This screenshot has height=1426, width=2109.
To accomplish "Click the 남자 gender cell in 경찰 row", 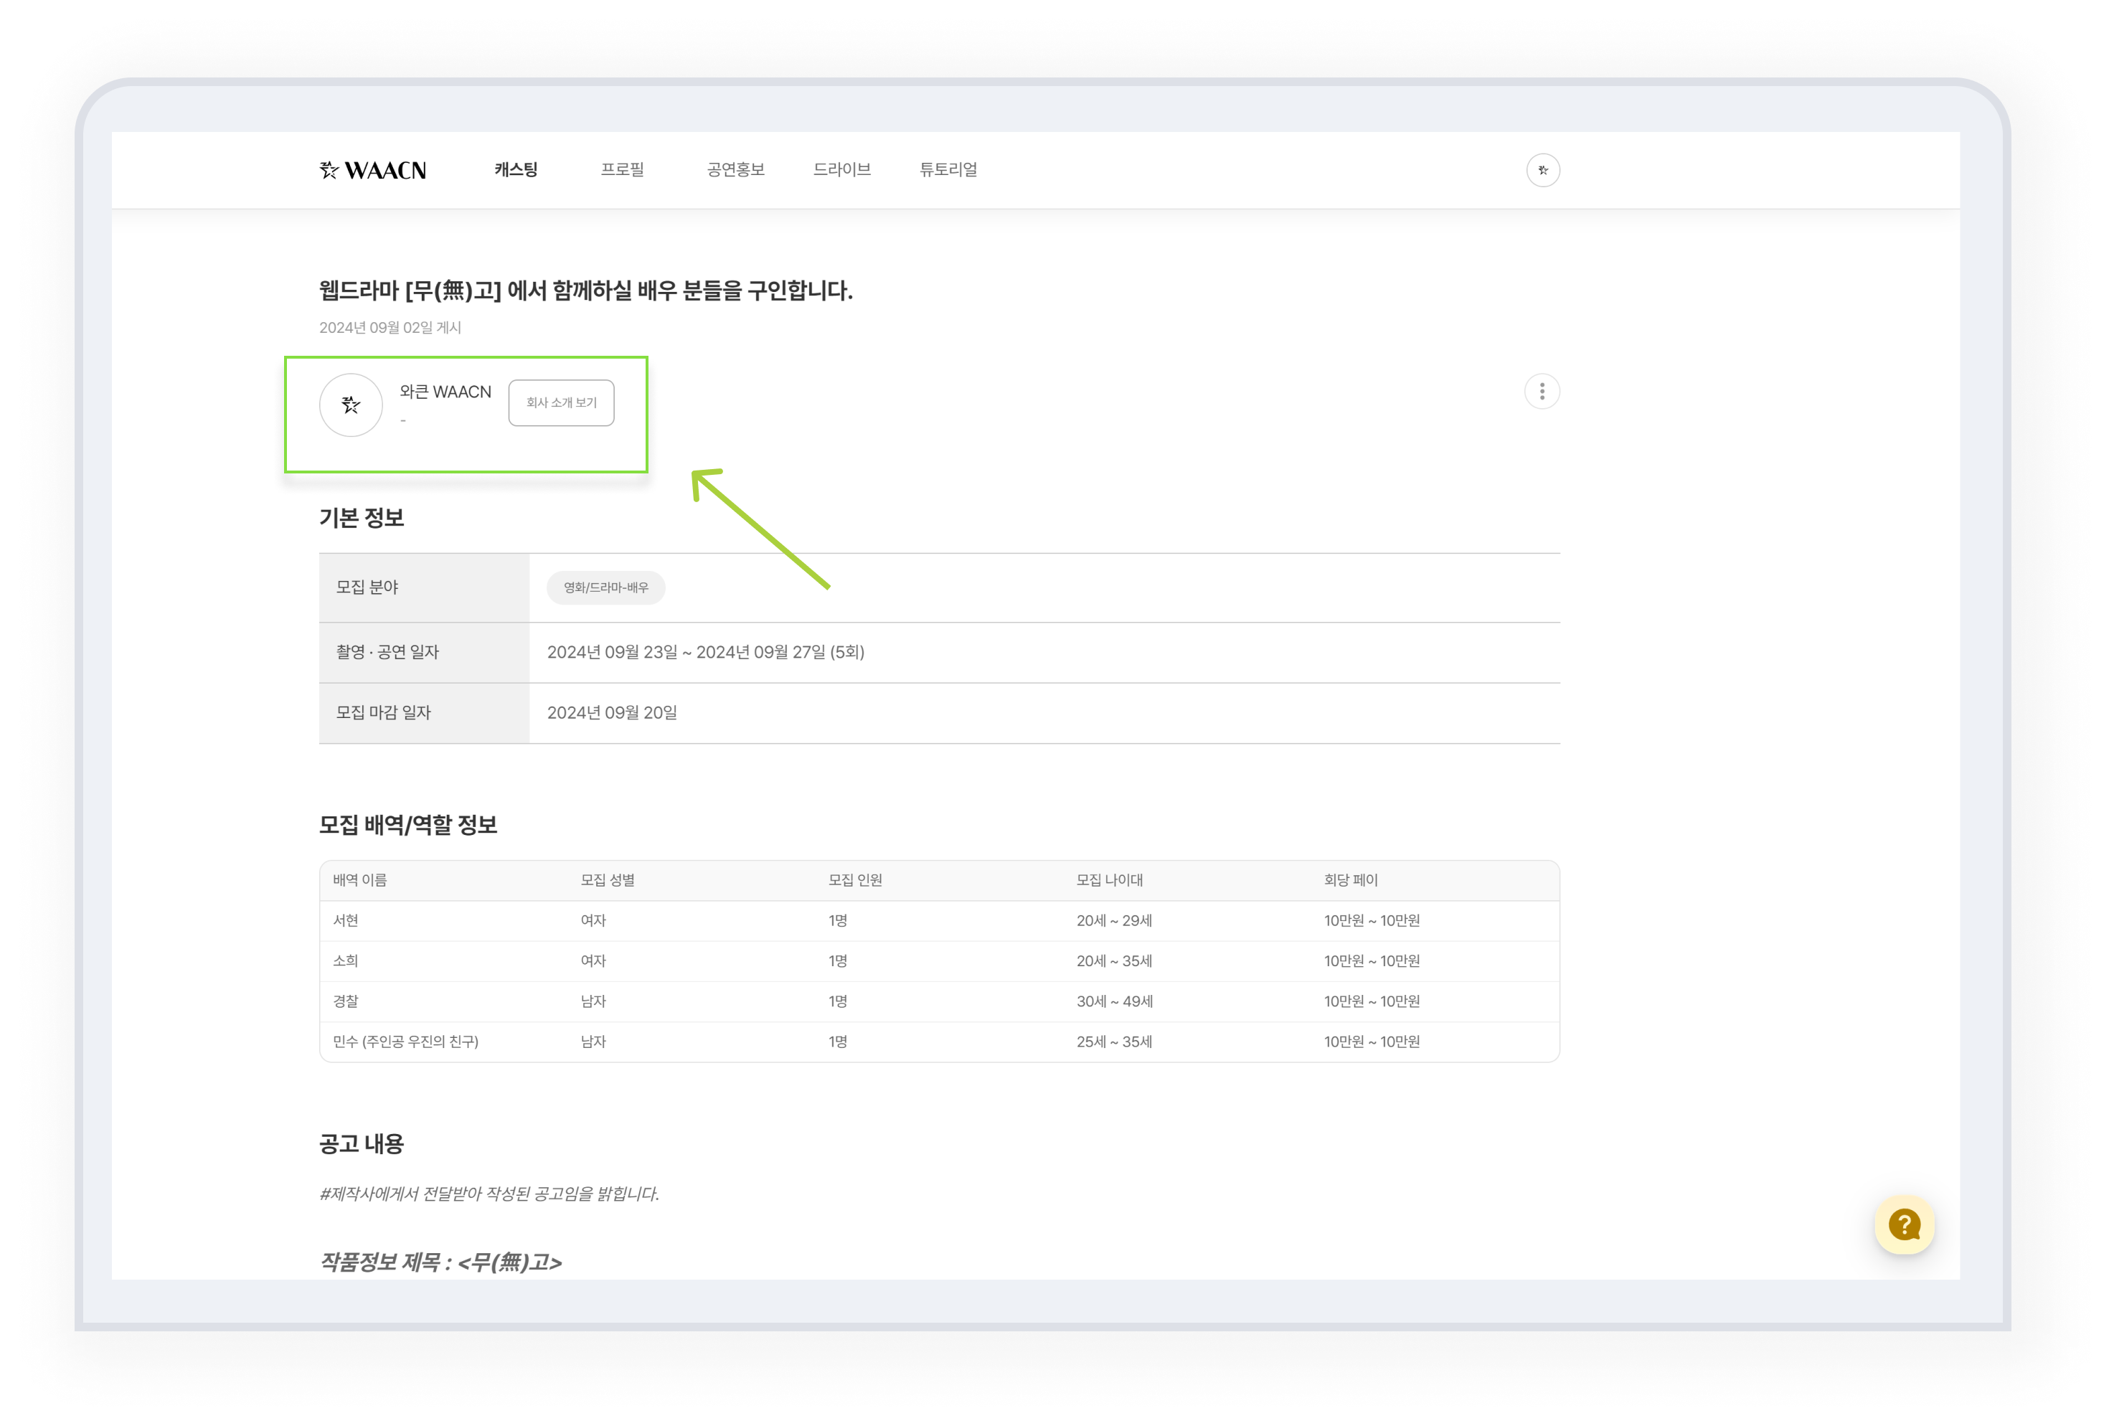I will point(593,1001).
